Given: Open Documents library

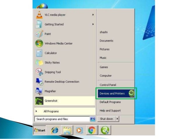Looking at the screenshot, I should click(116, 41).
